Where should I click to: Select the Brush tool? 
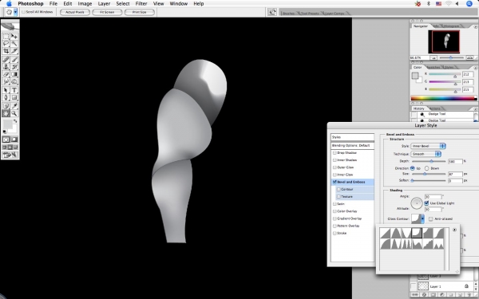14,60
